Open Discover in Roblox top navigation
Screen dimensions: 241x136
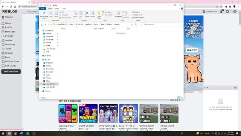[32, 12]
